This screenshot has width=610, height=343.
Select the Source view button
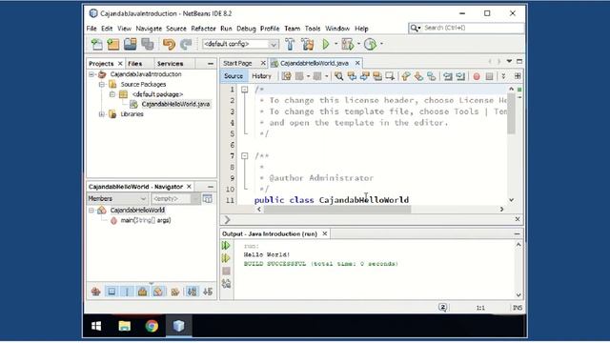tap(234, 76)
